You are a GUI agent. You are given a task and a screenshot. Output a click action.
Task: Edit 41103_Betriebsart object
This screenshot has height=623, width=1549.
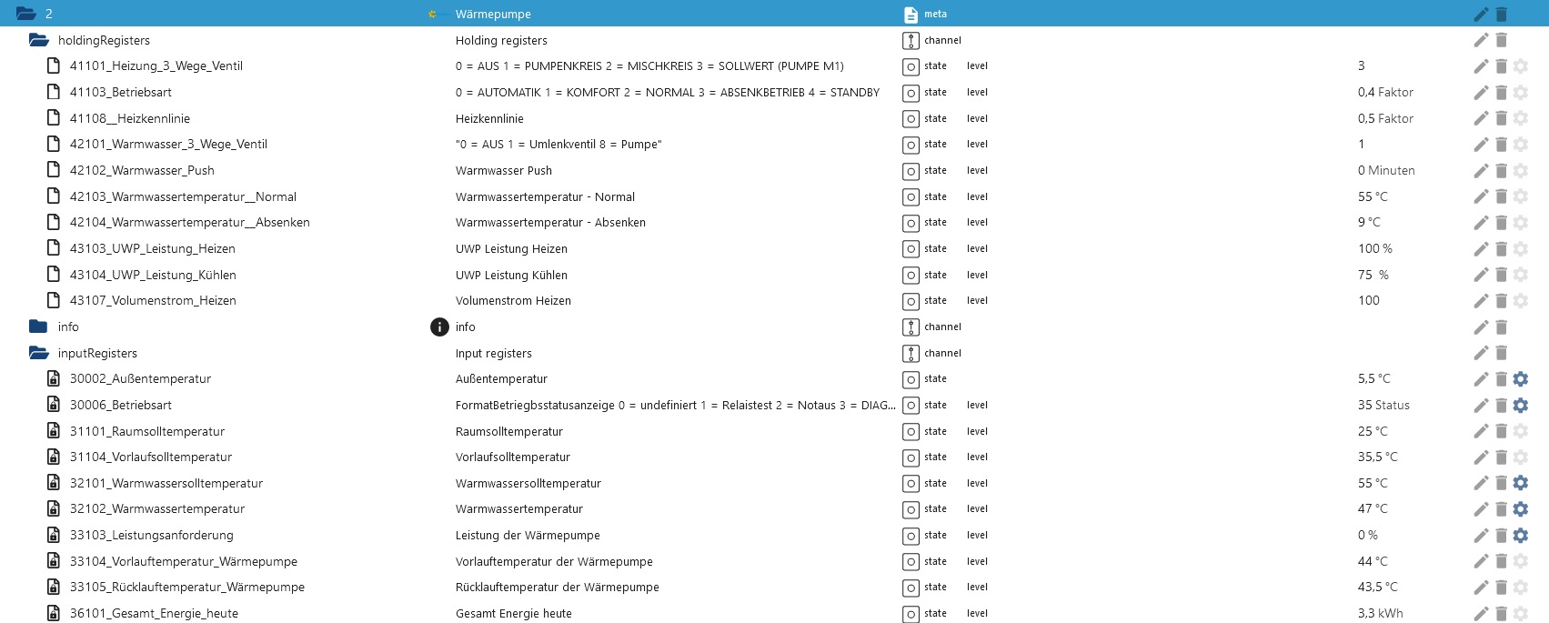(x=1481, y=93)
